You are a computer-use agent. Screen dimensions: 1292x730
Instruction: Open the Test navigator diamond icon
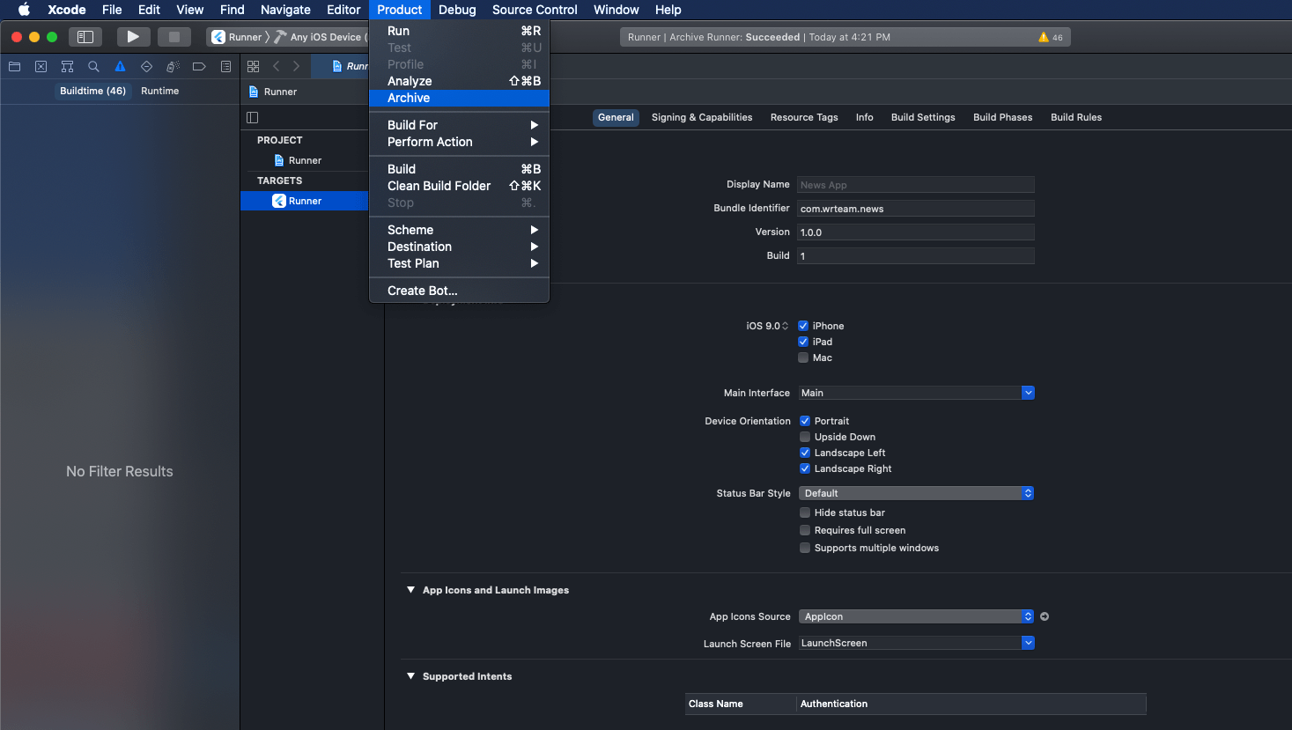pos(146,67)
